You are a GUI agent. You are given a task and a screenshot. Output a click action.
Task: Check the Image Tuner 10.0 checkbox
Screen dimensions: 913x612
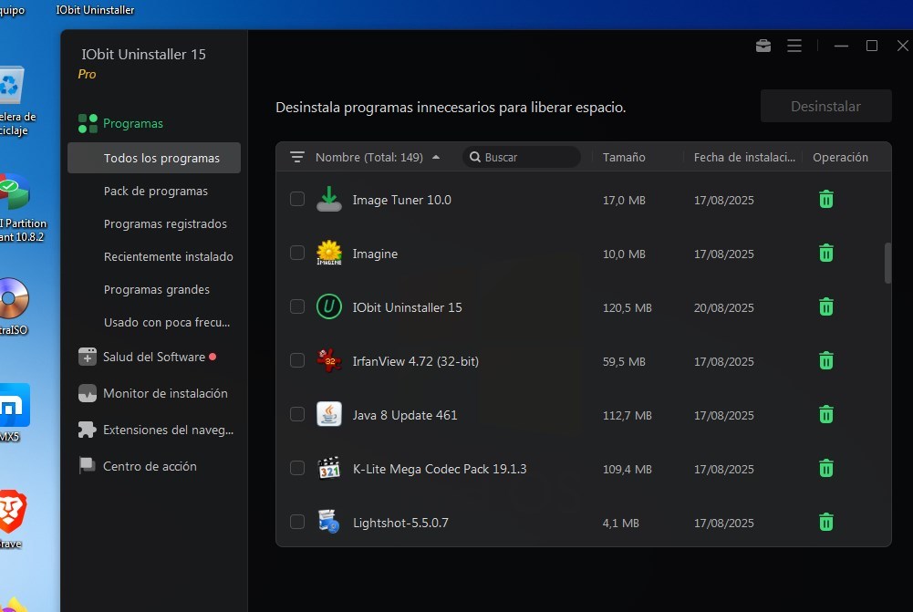pos(297,199)
